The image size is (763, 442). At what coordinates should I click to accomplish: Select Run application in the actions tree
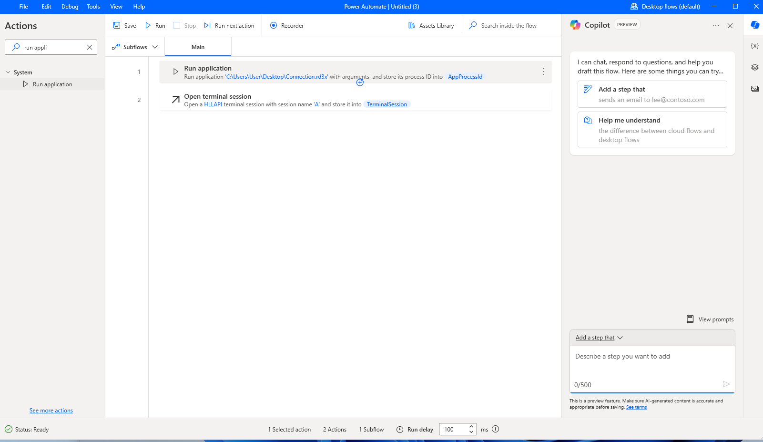coord(52,84)
